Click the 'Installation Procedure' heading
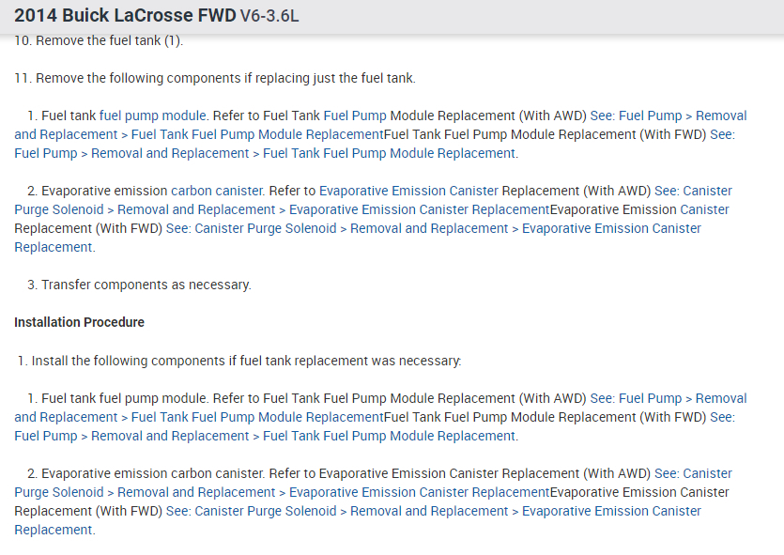The image size is (784, 555). [79, 322]
